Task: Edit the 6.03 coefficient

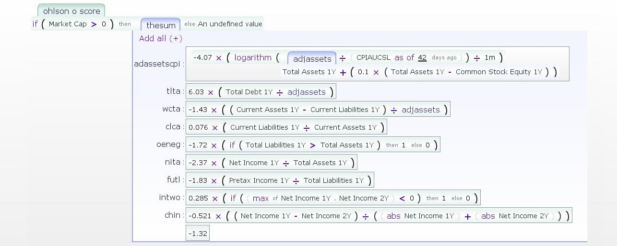Action: tap(197, 92)
